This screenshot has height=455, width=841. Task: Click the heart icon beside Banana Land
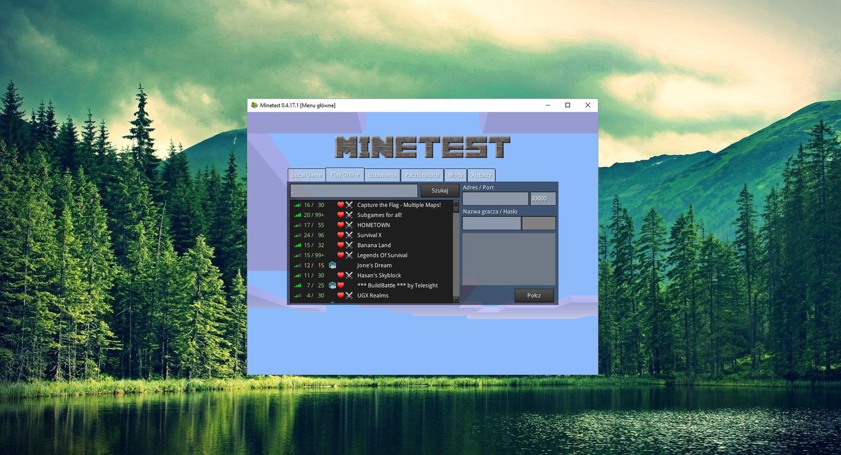[341, 245]
